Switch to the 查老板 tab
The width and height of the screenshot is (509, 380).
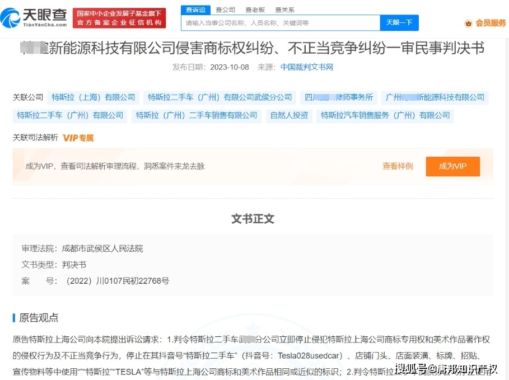click(x=255, y=10)
